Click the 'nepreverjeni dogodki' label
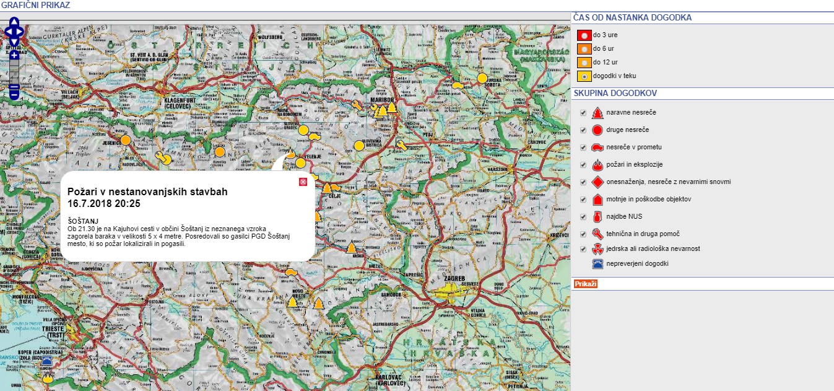This screenshot has height=391, width=834. pyautogui.click(x=638, y=264)
